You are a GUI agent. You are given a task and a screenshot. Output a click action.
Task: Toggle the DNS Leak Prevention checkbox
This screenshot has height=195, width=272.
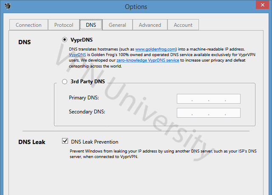(65, 141)
